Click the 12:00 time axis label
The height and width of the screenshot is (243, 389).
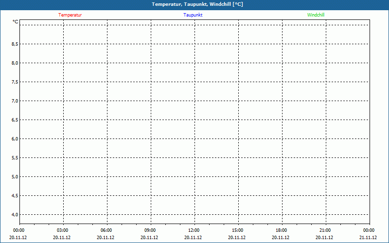click(194, 230)
